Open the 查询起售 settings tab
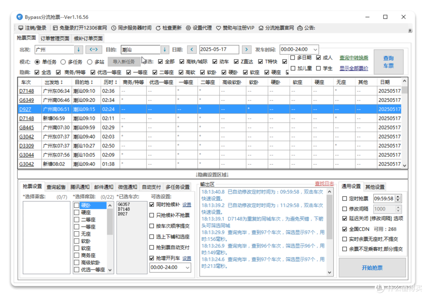The image size is (426, 297). point(56,187)
